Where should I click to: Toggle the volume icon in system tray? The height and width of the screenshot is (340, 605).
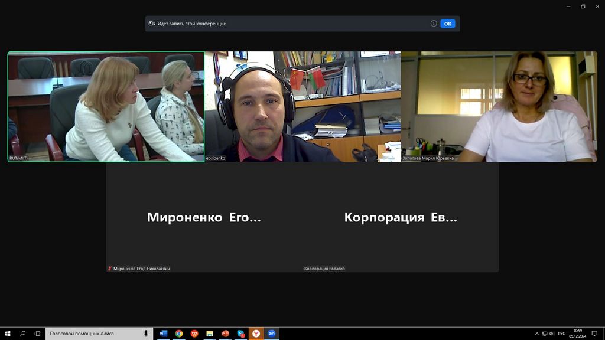click(552, 334)
